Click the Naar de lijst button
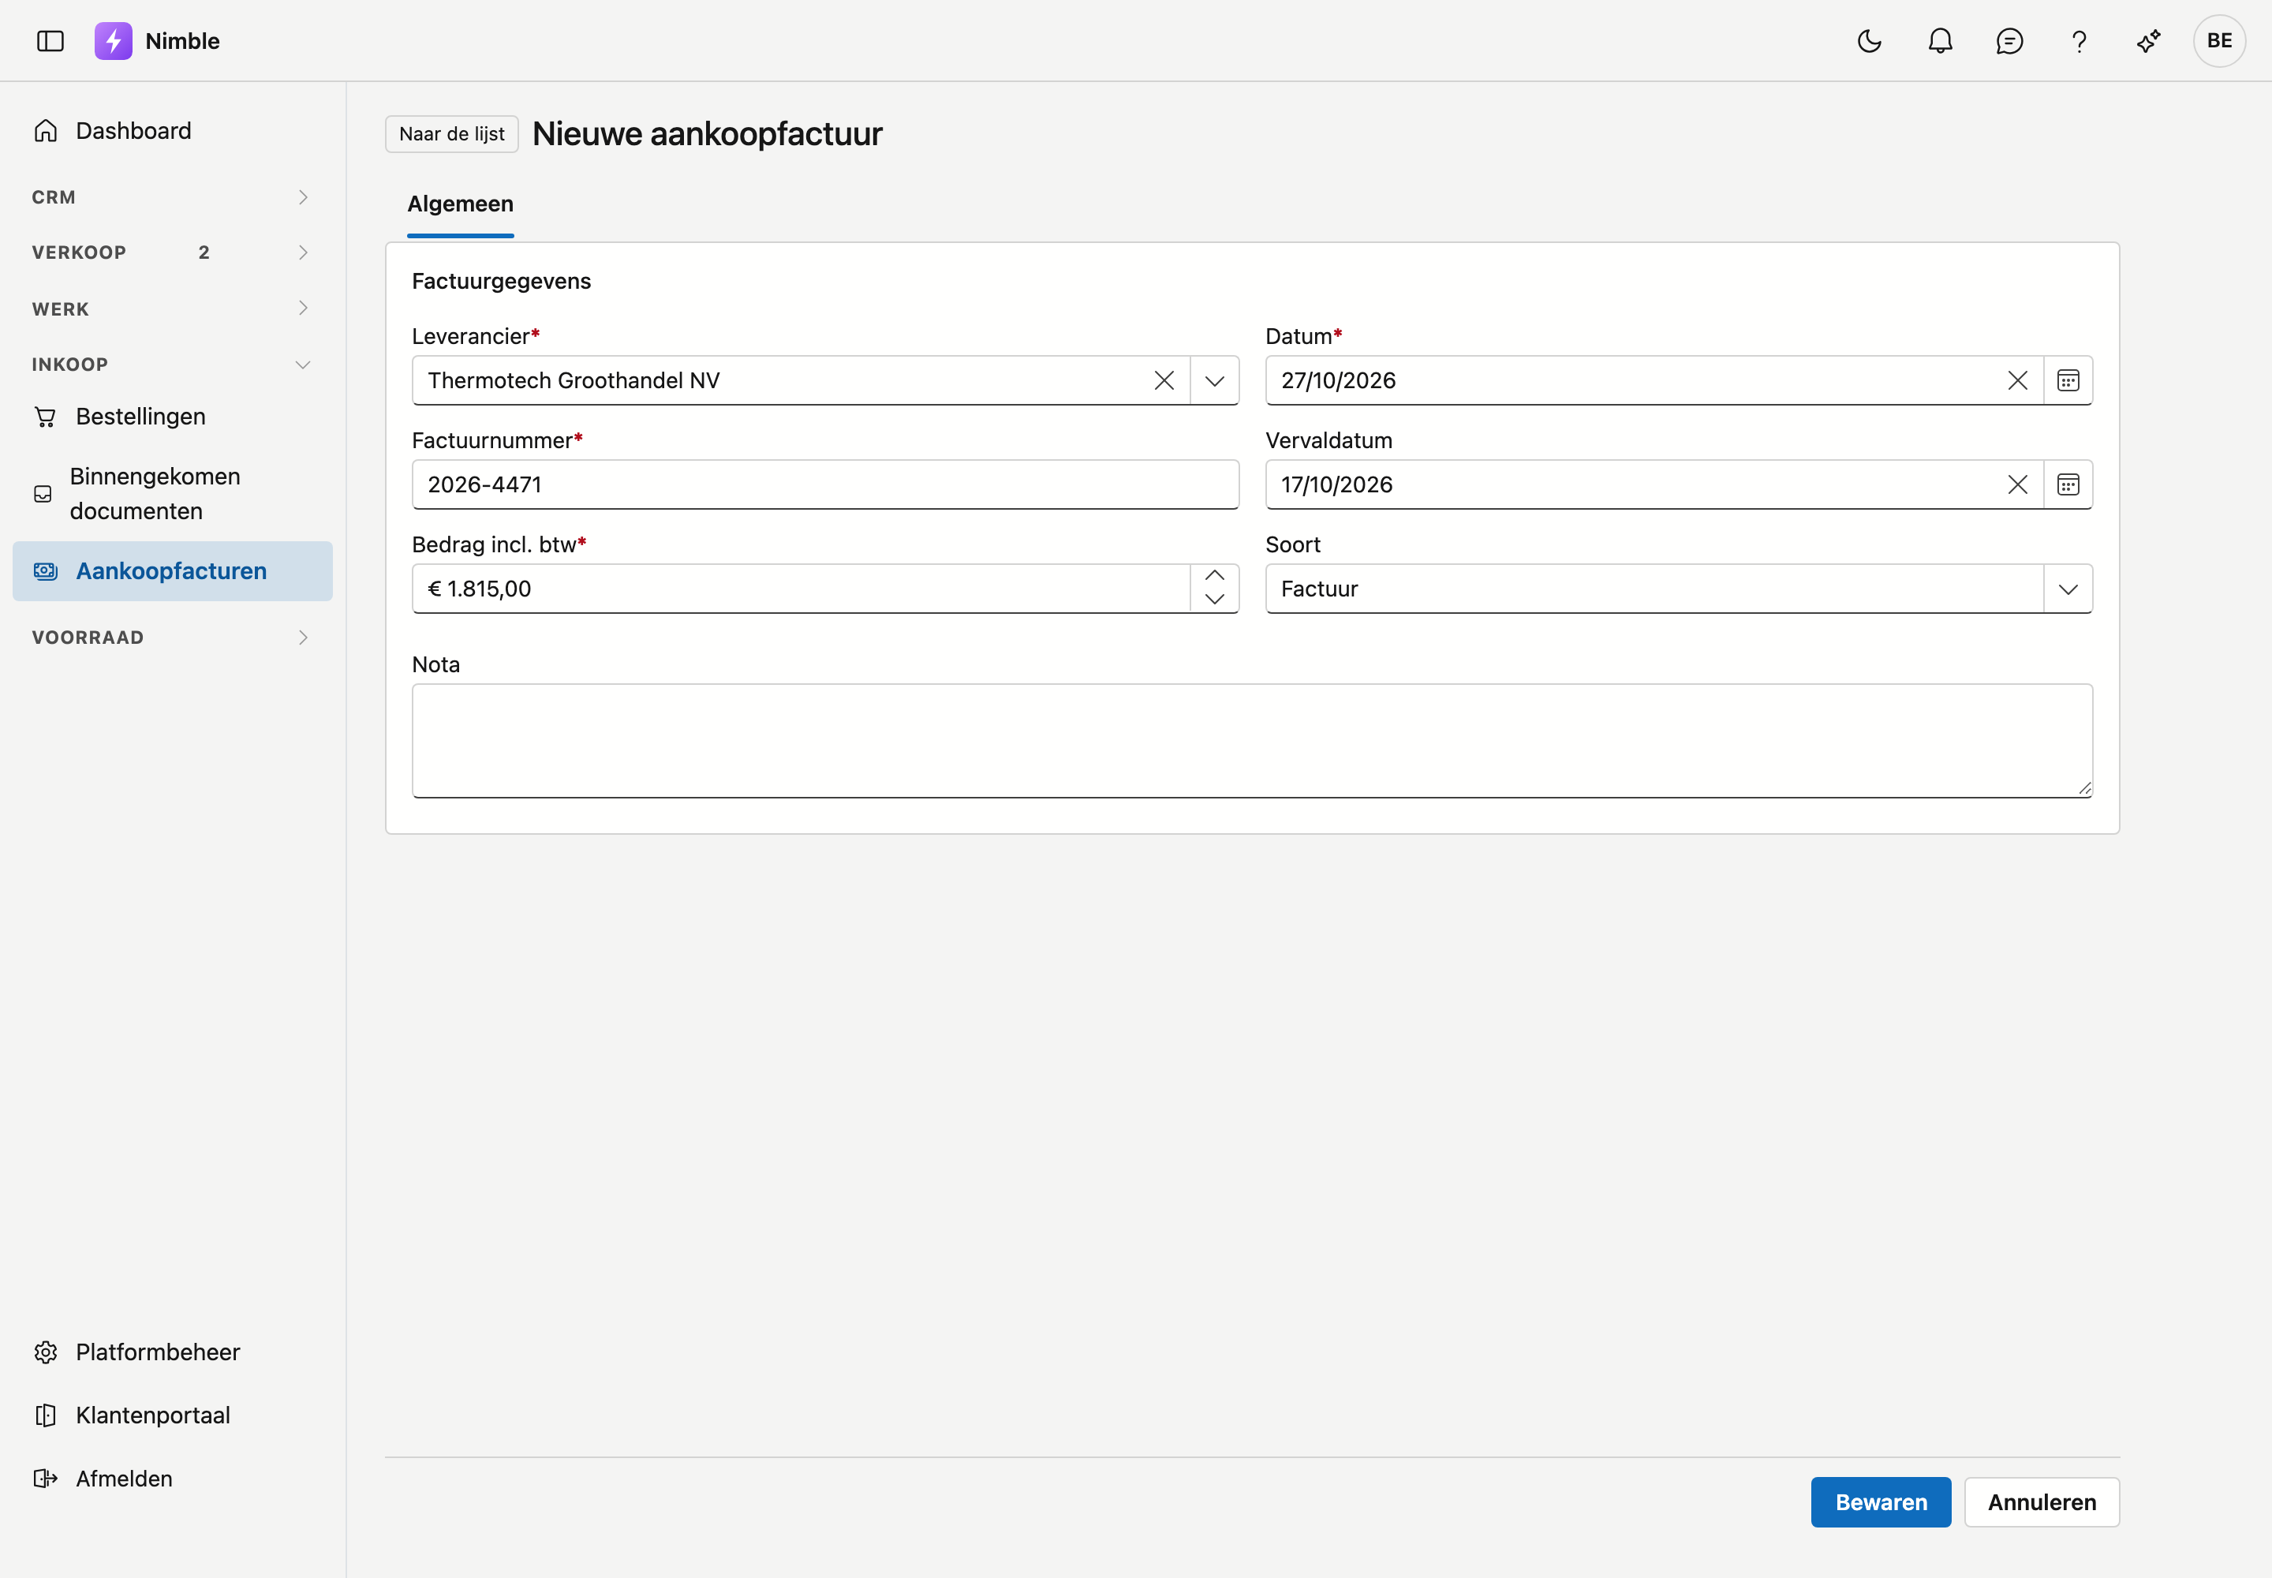 pos(452,133)
